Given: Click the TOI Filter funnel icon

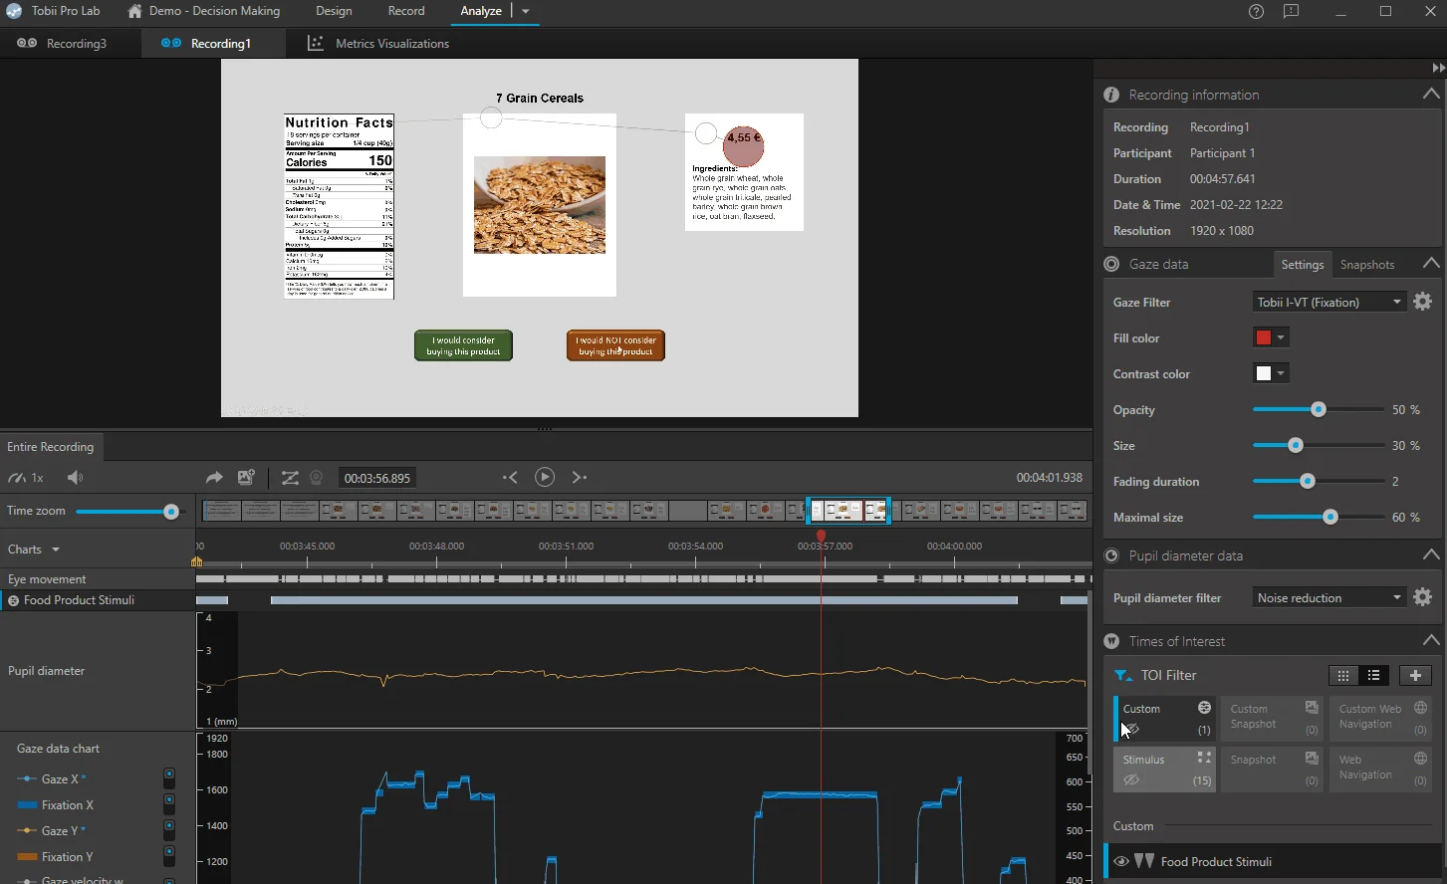Looking at the screenshot, I should [1123, 675].
